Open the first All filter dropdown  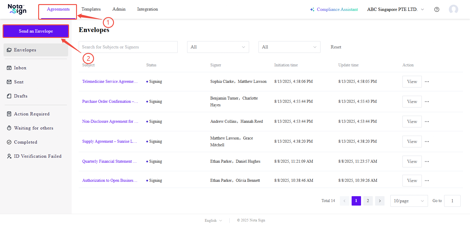point(218,47)
